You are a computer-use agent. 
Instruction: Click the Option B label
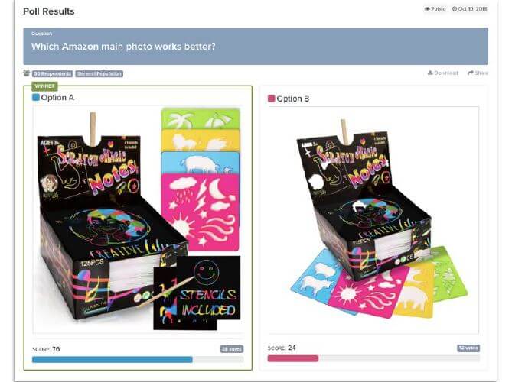coord(293,99)
